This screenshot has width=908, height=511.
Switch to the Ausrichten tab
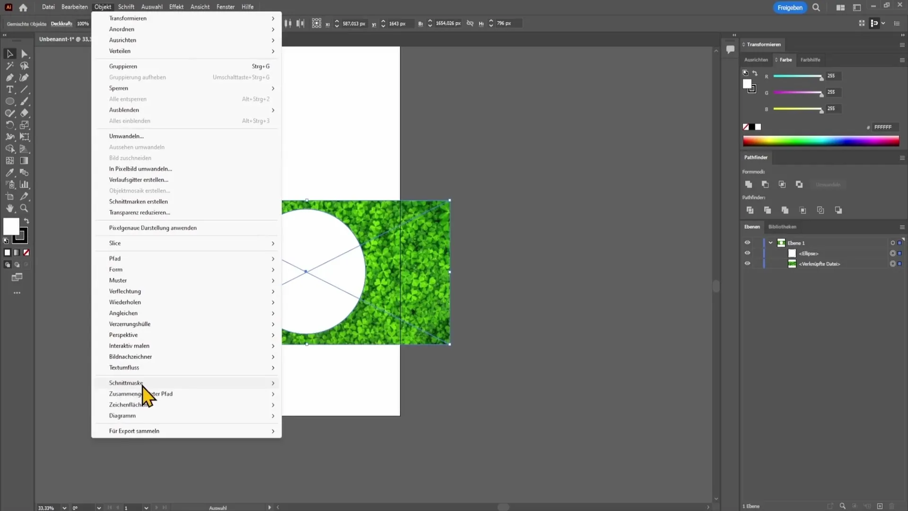click(x=756, y=60)
